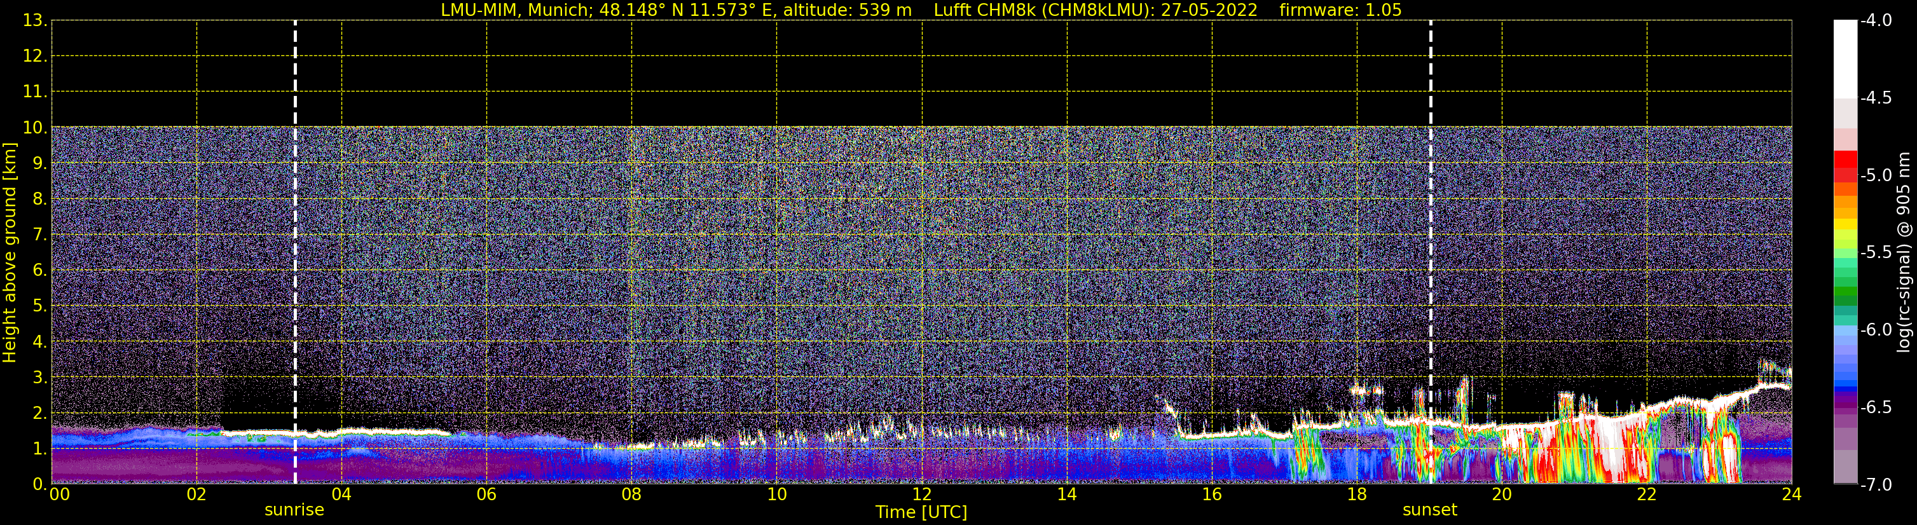
Task: Click the "10" tick on the time axis
Action: 777,494
